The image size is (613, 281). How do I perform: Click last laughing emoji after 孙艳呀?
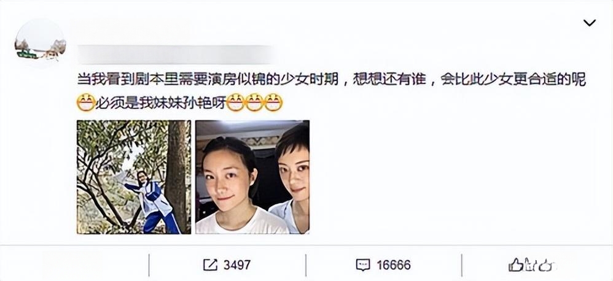pyautogui.click(x=274, y=102)
